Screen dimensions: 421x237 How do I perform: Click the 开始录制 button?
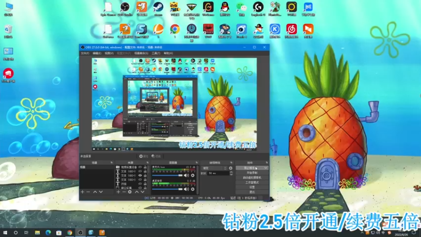click(x=252, y=173)
